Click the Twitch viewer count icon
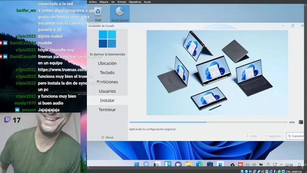Screen dimensions: 307x173 tap(7, 120)
